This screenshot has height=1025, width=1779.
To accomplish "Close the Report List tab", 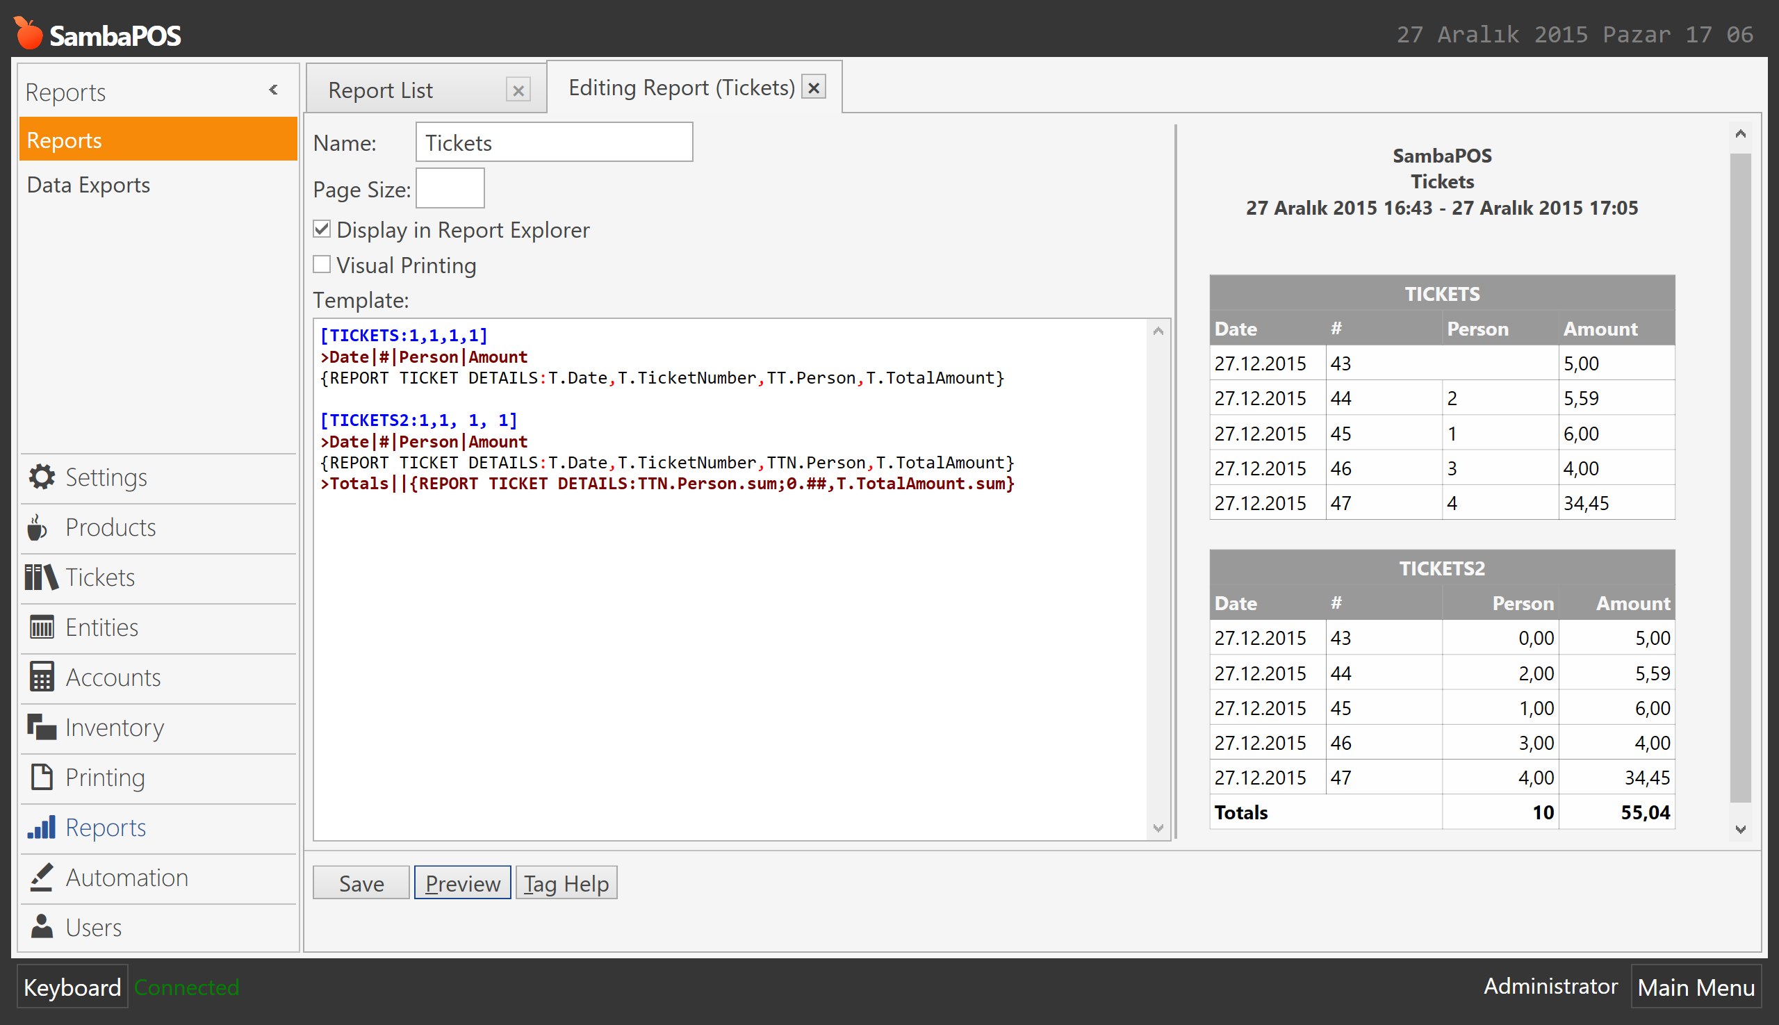I will 518,90.
